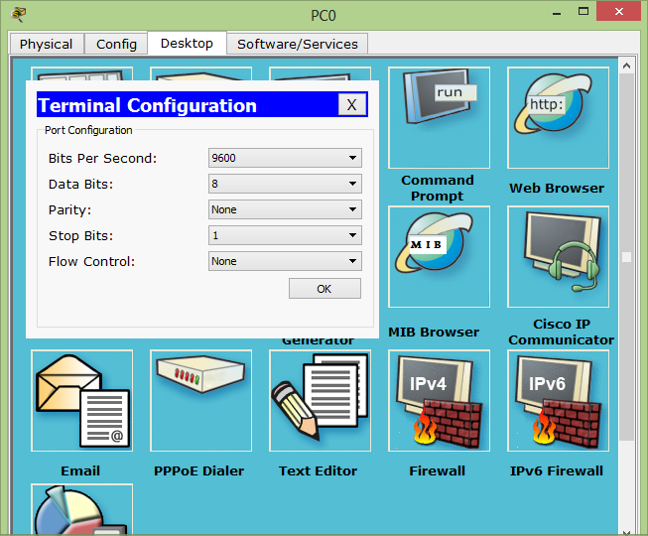
Task: Expand the Bits Per Second dropdown
Action: pyautogui.click(x=285, y=158)
